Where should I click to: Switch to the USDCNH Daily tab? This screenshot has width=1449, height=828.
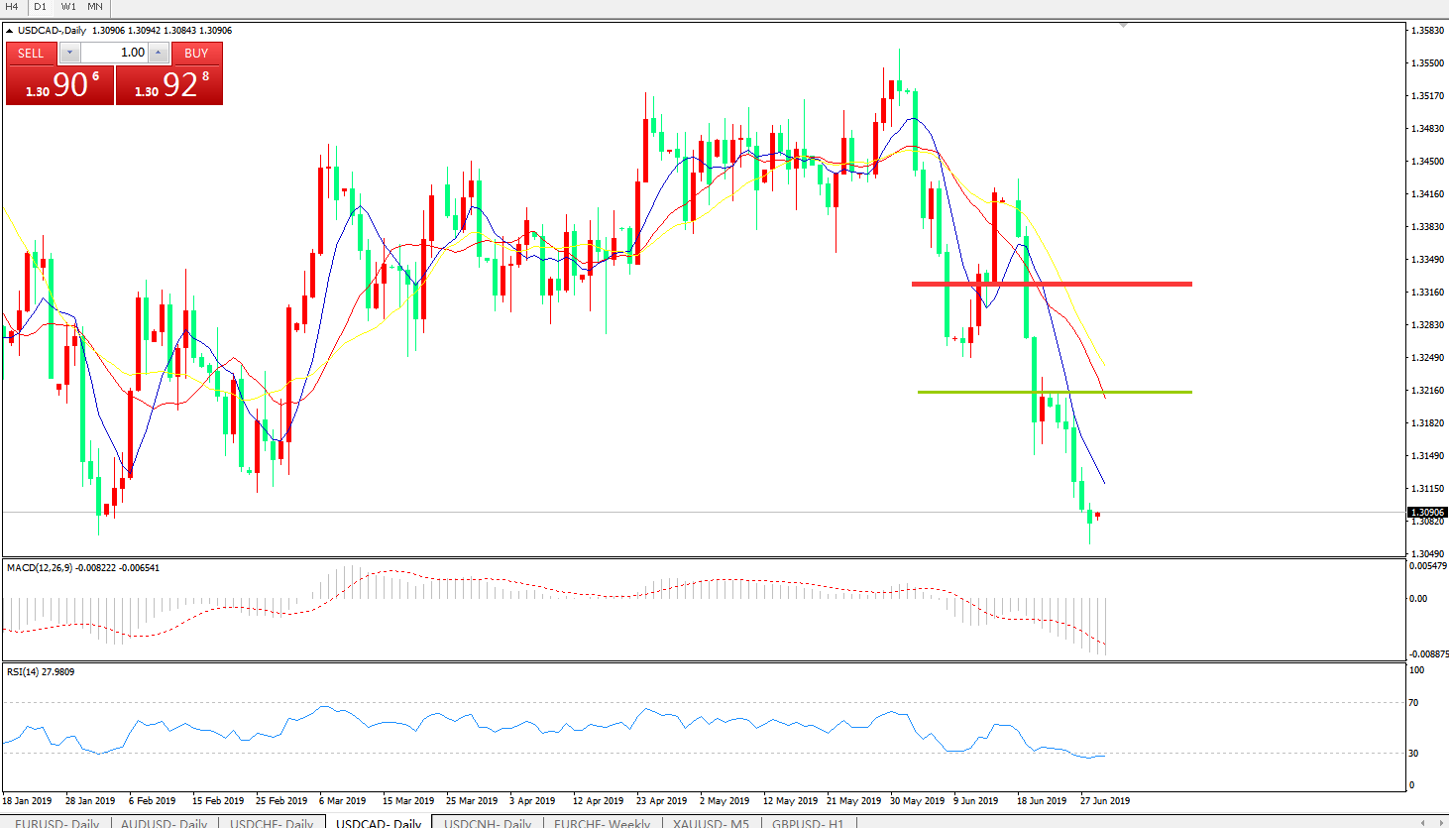[488, 823]
